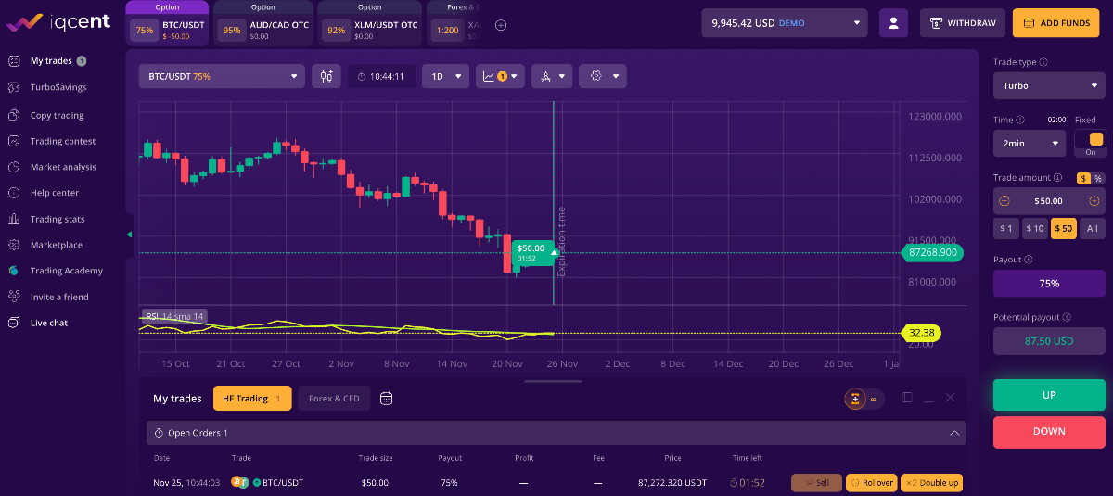
Task: Click the Trade amount info icon
Action: pos(1057,177)
